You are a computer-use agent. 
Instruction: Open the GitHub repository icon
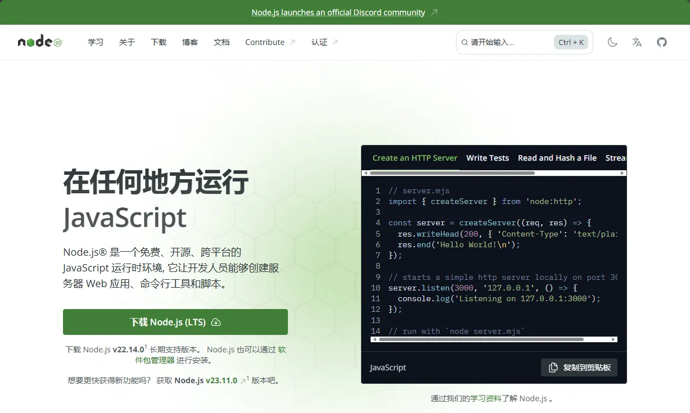tap(662, 42)
